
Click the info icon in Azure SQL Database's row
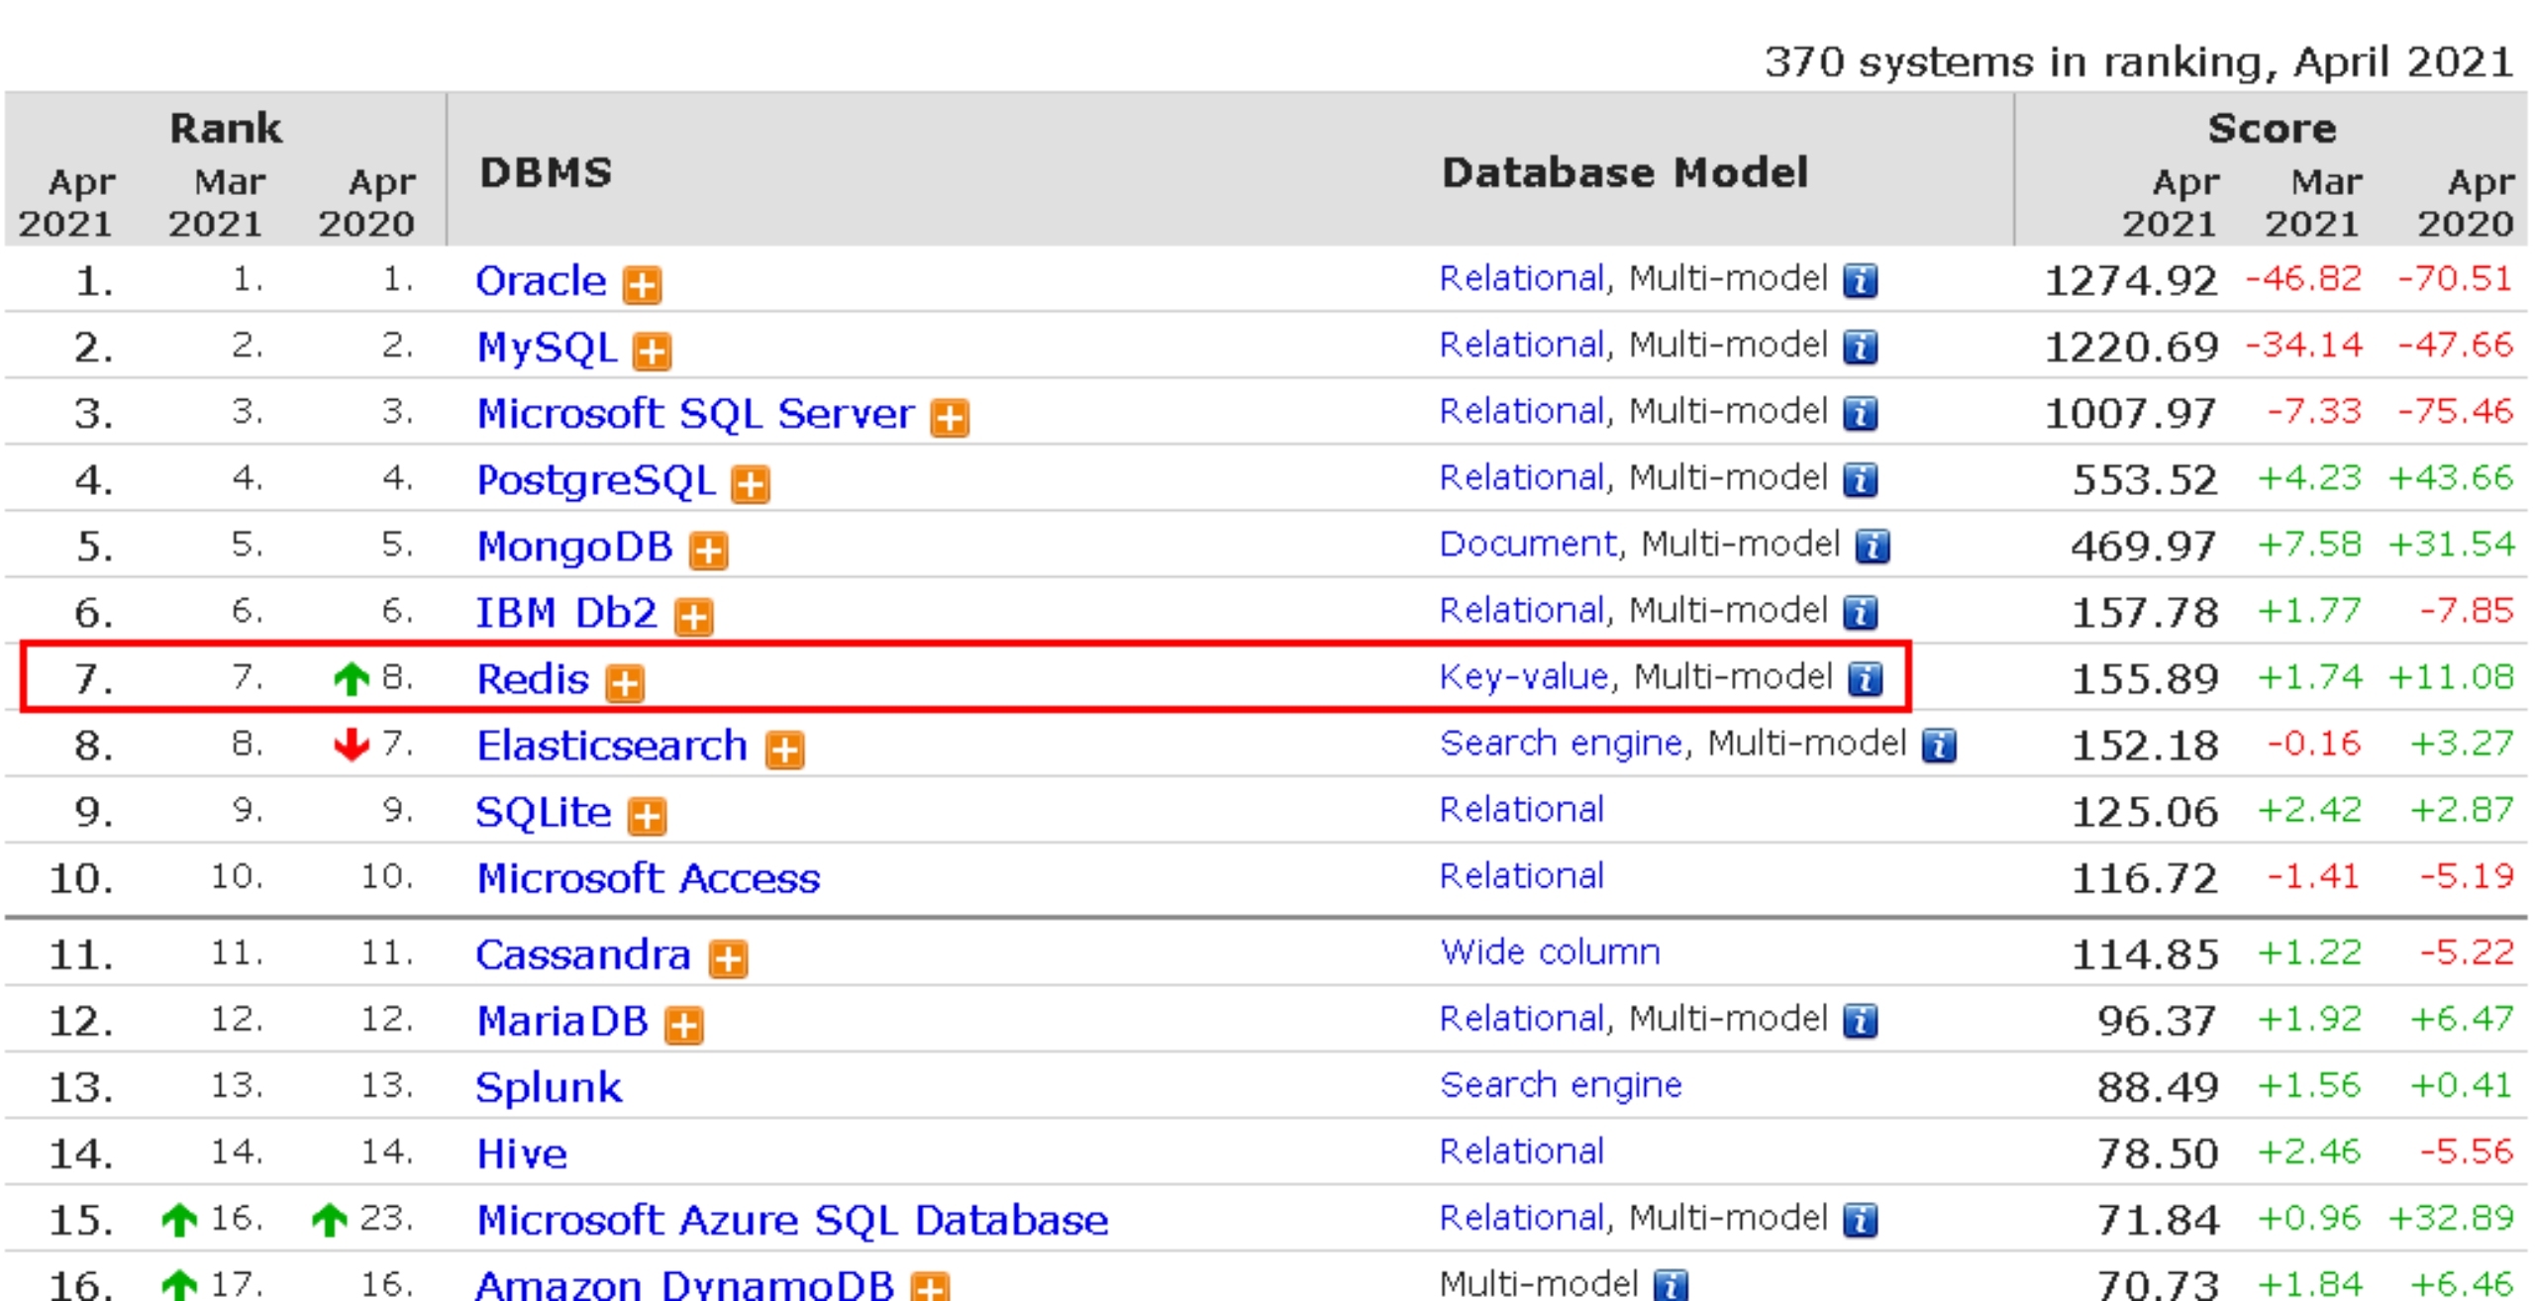click(1861, 1220)
